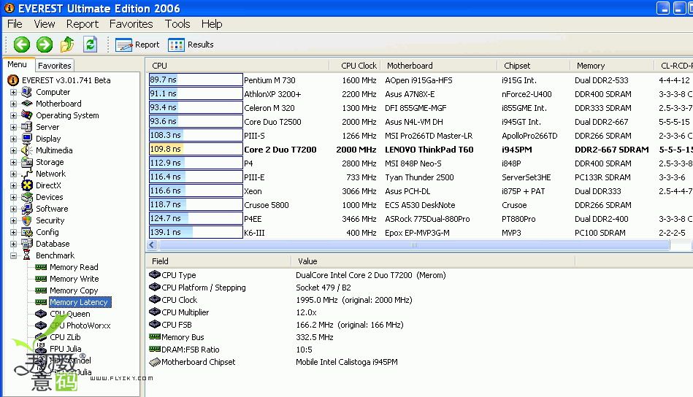Select the Devices icon in the tree
Screen dimensions: 693x397
(x=26, y=197)
